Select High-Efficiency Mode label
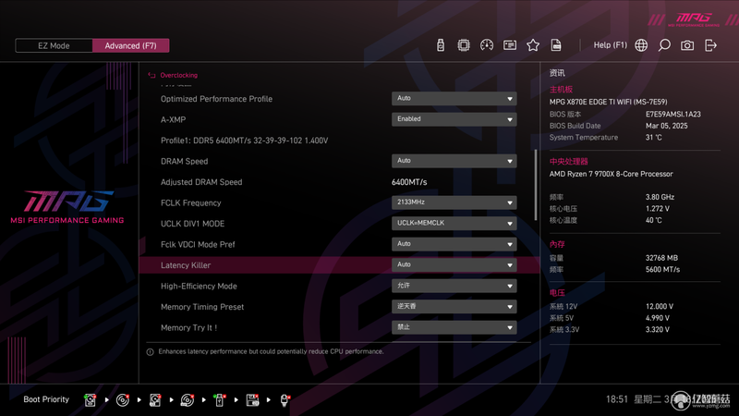 (199, 287)
